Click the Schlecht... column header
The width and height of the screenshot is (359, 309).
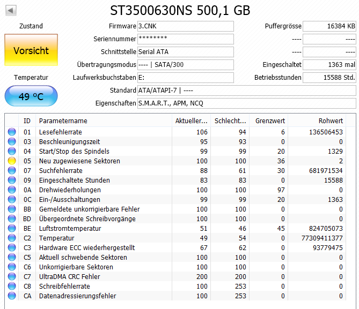tap(230, 120)
